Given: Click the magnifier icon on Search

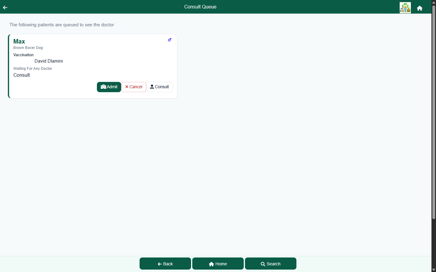Looking at the screenshot, I should point(263,264).
